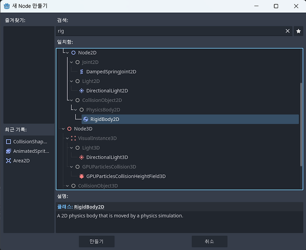Toggle the favorites star beside the search bar
Viewport: 306px width, 250px height.
click(x=298, y=31)
